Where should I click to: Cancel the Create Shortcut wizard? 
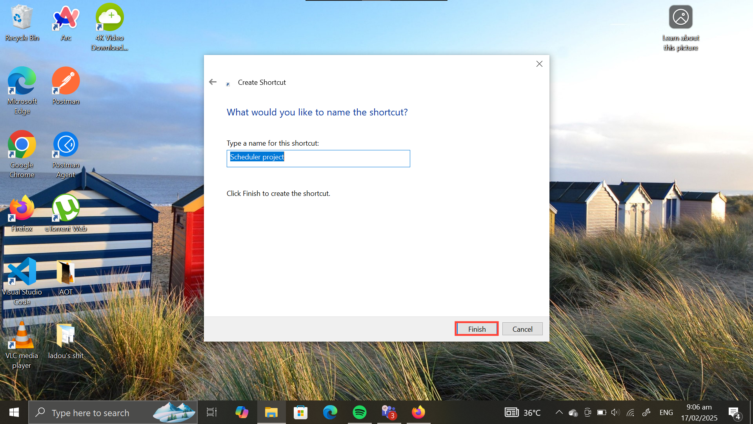click(x=522, y=329)
